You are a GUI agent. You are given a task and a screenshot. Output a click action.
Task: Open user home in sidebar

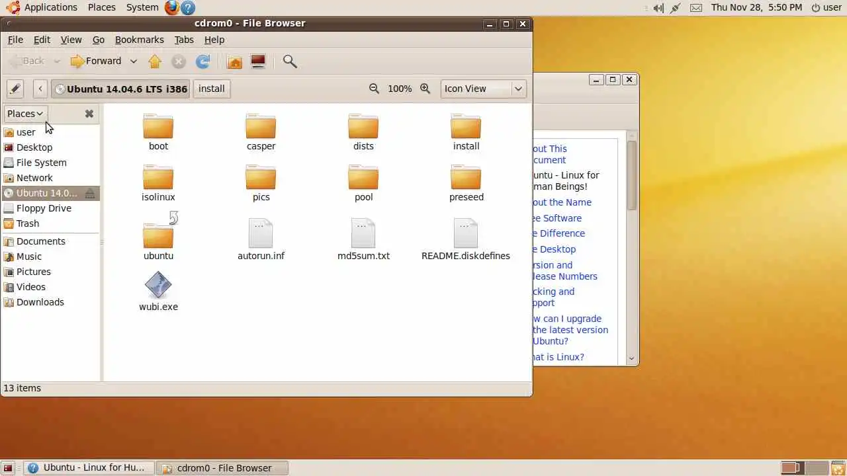coord(50,132)
